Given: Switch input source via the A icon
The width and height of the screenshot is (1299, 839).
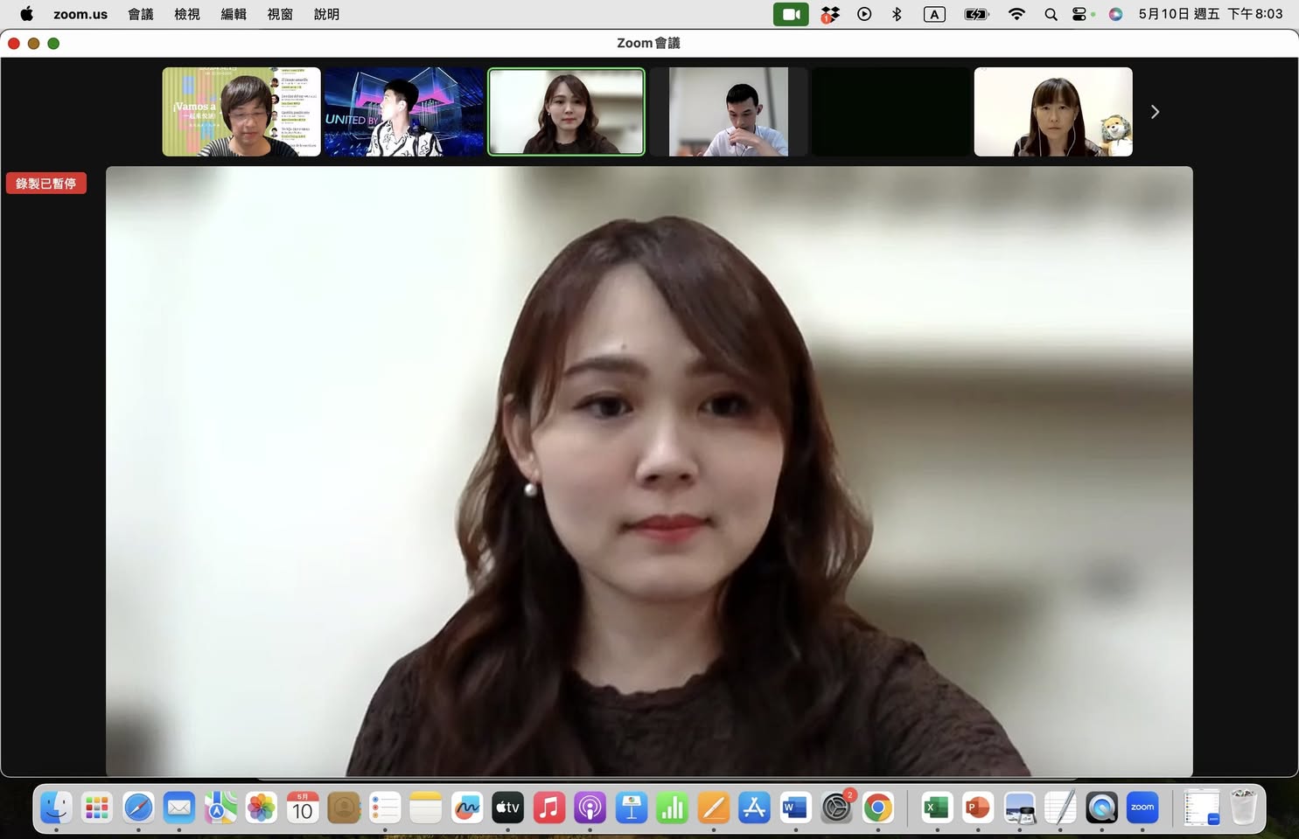Looking at the screenshot, I should coord(934,14).
